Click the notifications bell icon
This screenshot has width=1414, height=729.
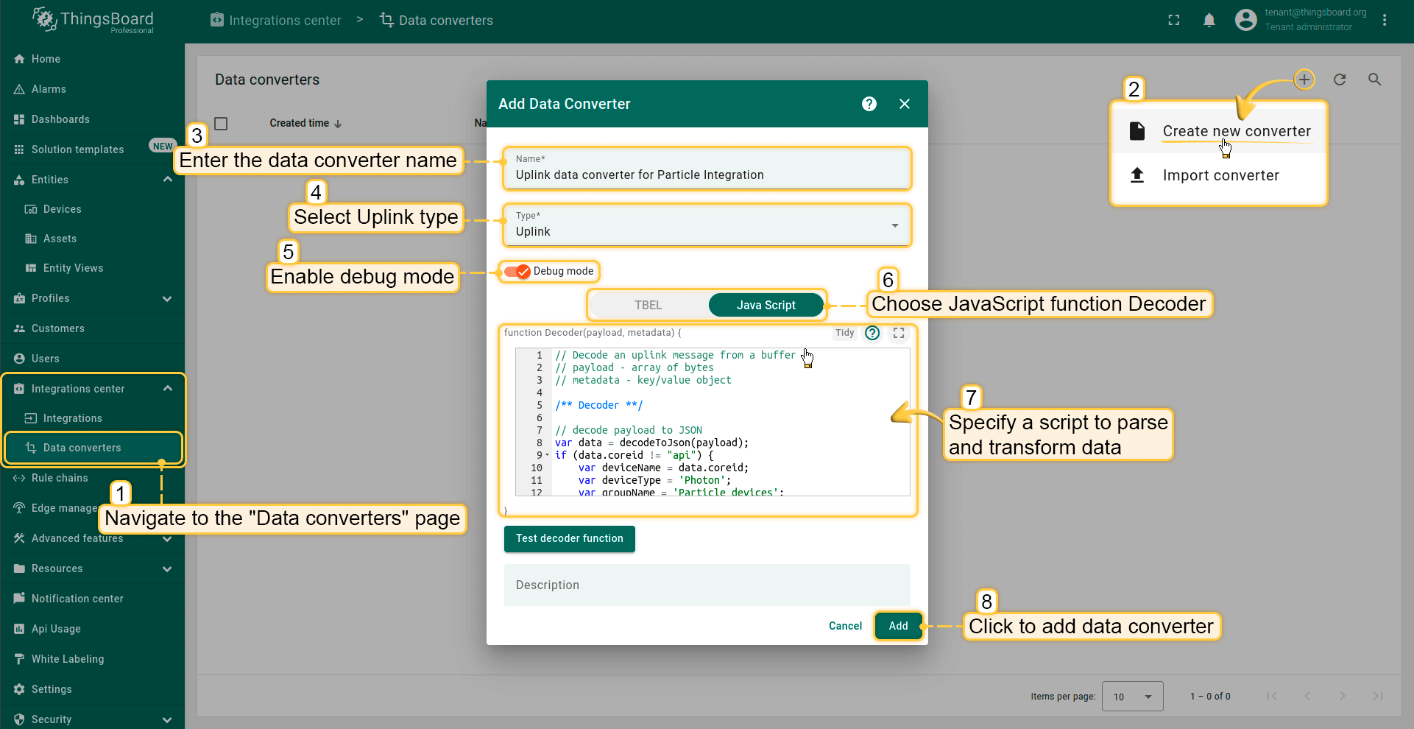click(x=1209, y=20)
